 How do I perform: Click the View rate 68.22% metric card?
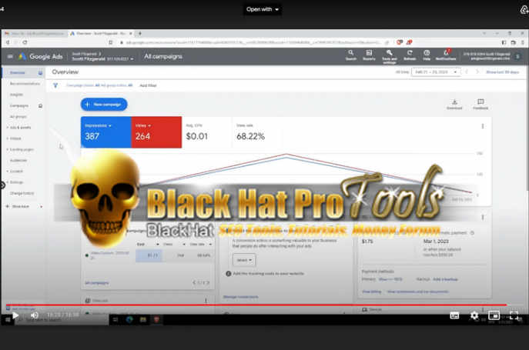click(x=257, y=132)
